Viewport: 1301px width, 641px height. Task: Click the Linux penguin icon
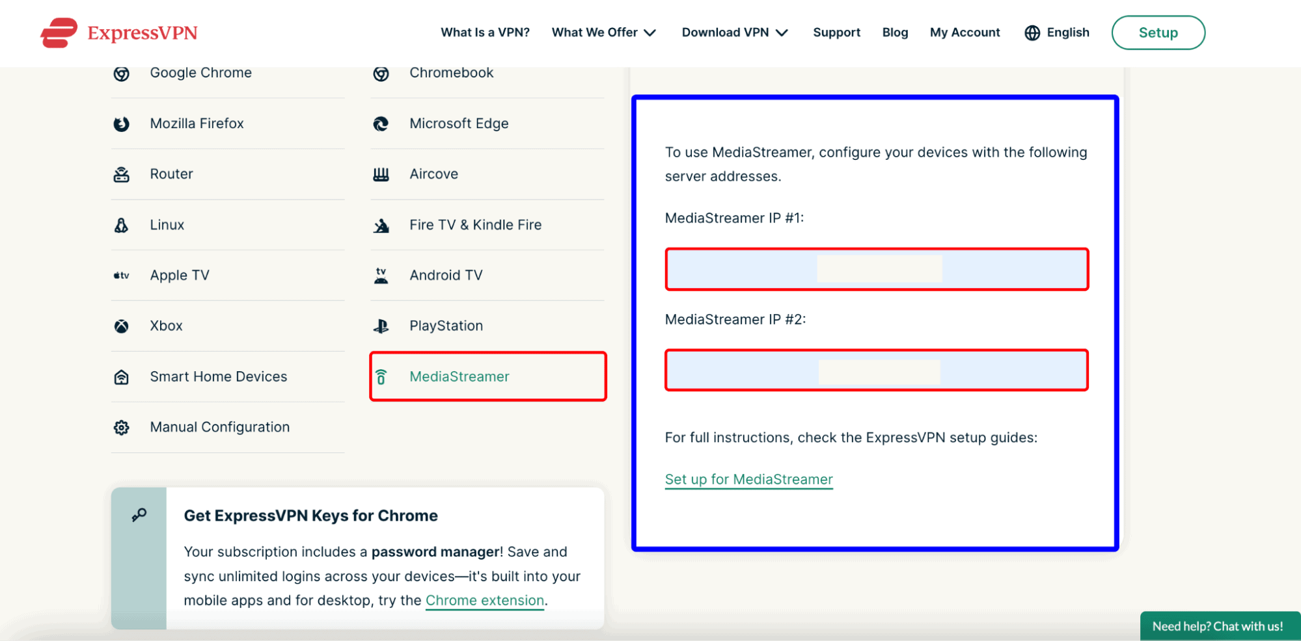tap(122, 225)
